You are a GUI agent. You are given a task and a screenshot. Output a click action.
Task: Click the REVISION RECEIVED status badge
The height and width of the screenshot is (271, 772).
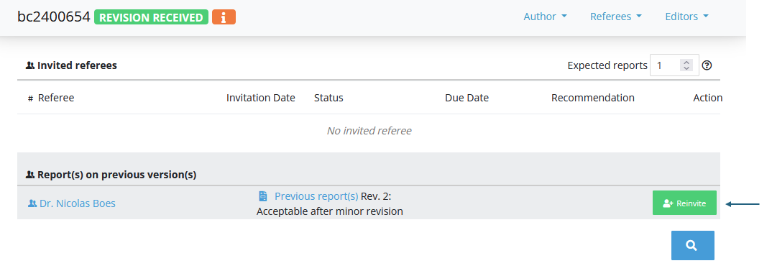pos(151,17)
